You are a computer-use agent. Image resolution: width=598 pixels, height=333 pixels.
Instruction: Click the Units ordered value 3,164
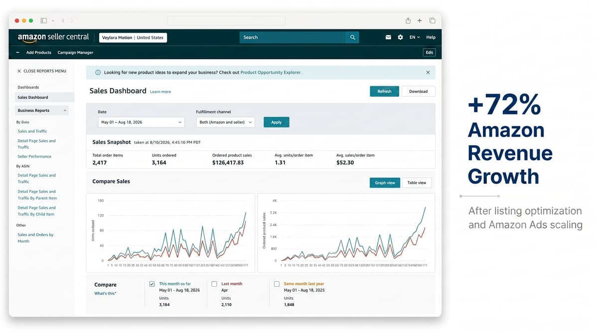(x=159, y=163)
